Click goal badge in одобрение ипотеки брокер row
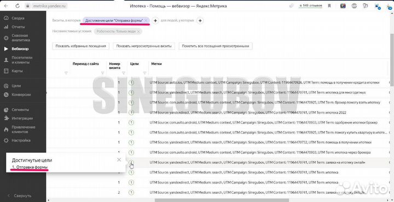 tap(131, 122)
